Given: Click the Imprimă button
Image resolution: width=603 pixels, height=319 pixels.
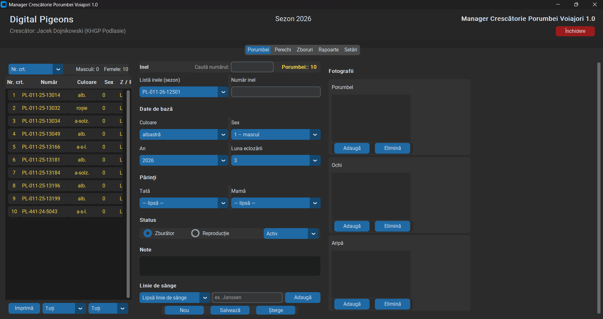Looking at the screenshot, I should click(24, 308).
